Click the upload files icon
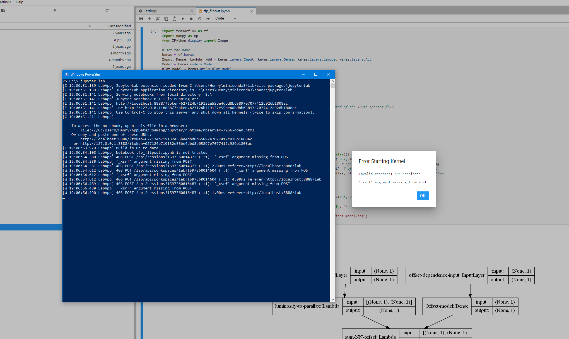569x339 pixels. [x=55, y=11]
